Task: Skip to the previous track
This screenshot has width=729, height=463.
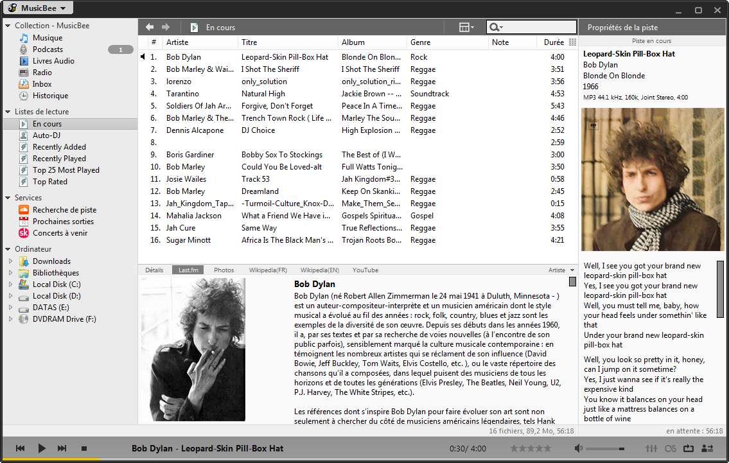Action: point(20,449)
